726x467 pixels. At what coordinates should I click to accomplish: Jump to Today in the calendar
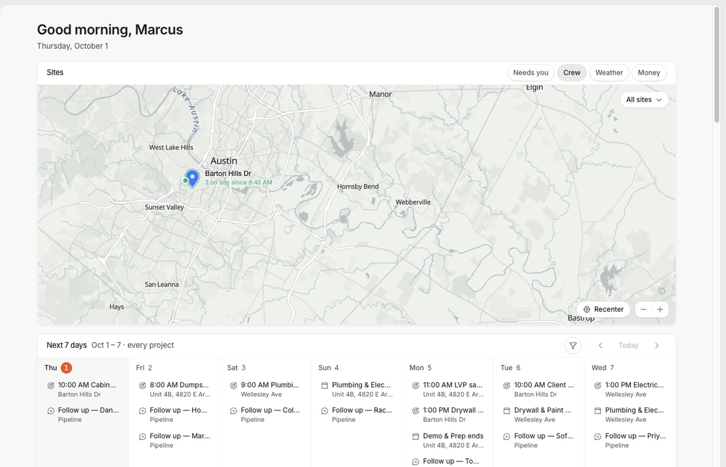pyautogui.click(x=629, y=345)
